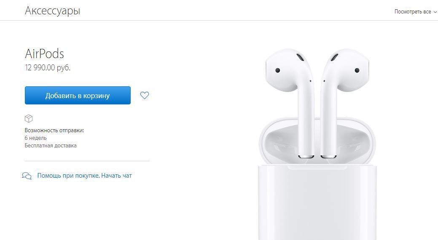The height and width of the screenshot is (240, 438).
Task: Click the left AirPod earbud image
Action: (x=290, y=103)
